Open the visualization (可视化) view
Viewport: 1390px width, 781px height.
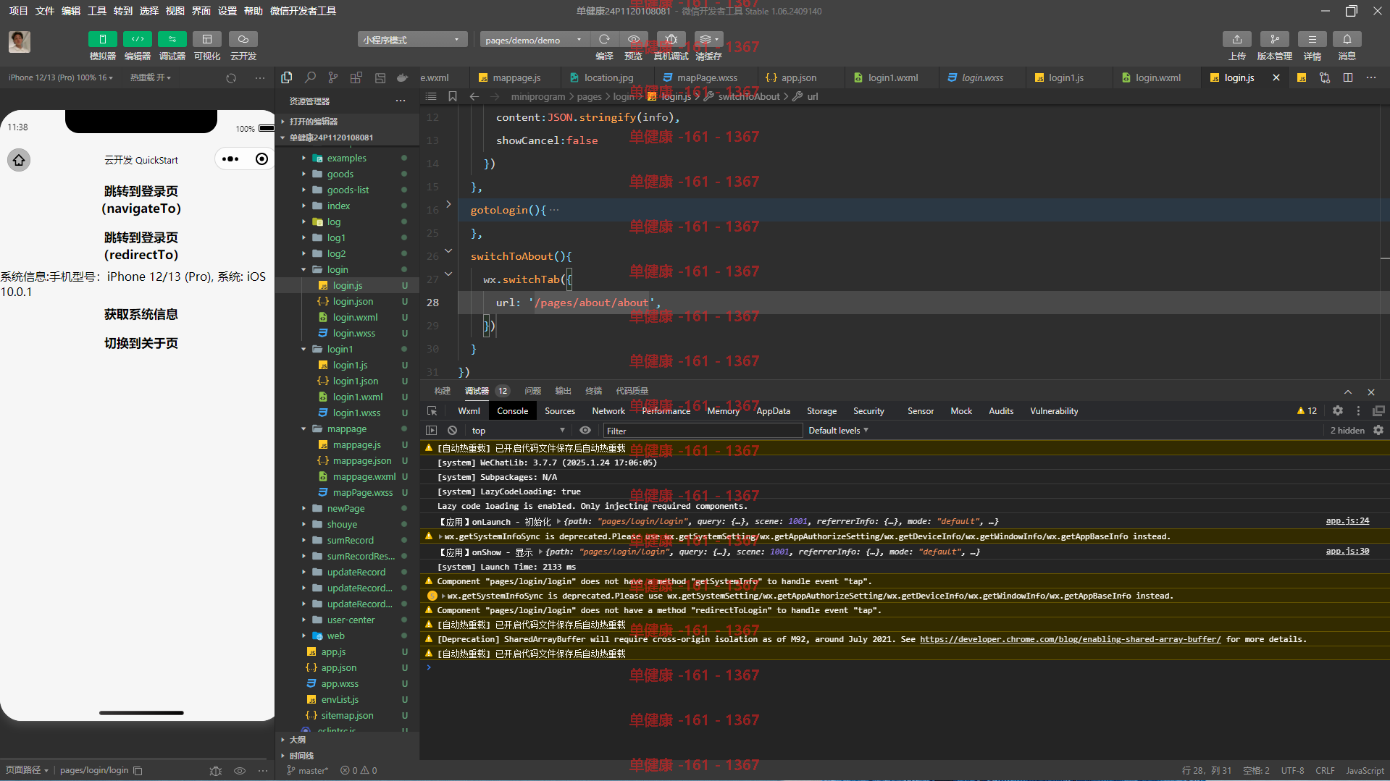[x=207, y=39]
